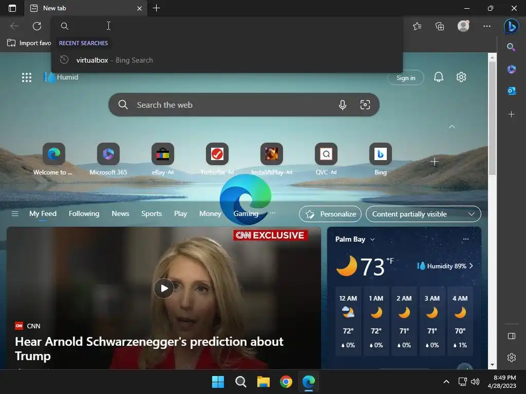The height and width of the screenshot is (394, 526).
Task: Open page settings gear icon
Action: point(461,77)
